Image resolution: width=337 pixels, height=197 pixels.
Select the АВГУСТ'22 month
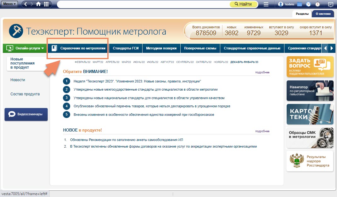pos(167,62)
